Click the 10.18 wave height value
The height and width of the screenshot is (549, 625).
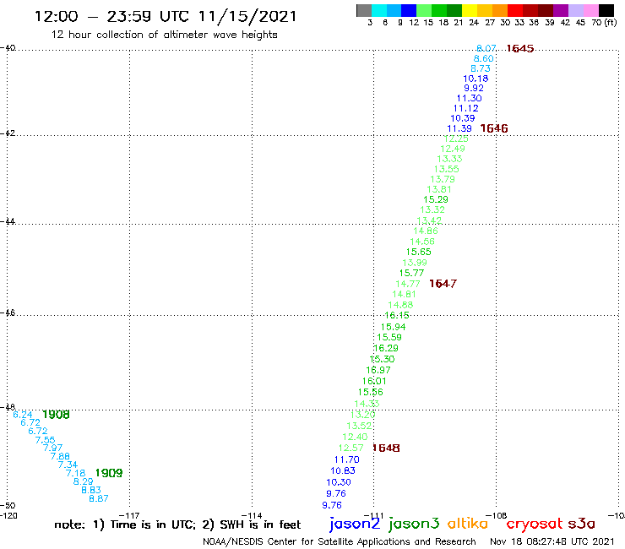coord(476,79)
